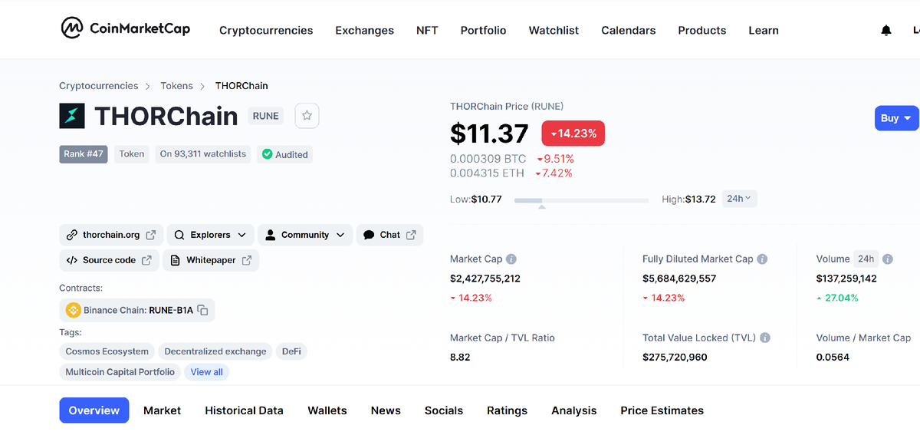
Task: Open the Calendars menu
Action: point(629,31)
